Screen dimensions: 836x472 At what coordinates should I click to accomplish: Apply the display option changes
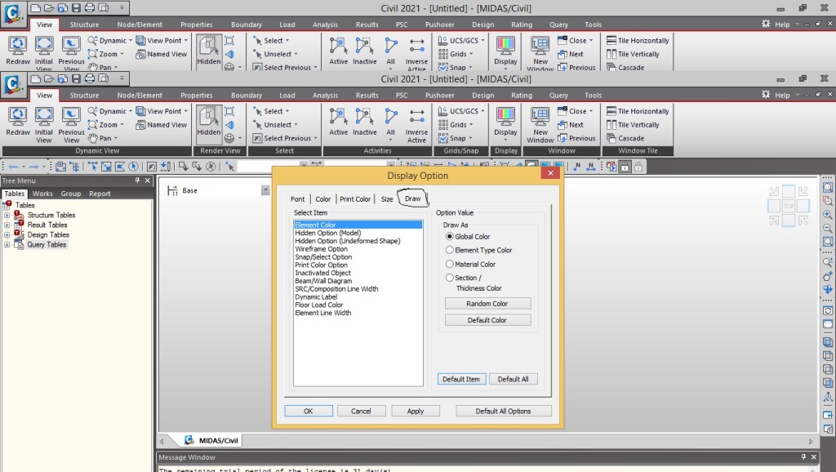click(416, 411)
